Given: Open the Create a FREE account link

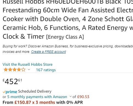Looking at the screenshot, I should 49,52.
